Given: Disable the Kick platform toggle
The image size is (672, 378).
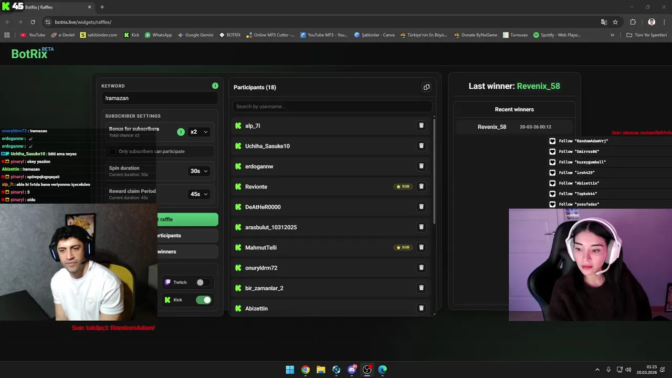Looking at the screenshot, I should [x=204, y=300].
